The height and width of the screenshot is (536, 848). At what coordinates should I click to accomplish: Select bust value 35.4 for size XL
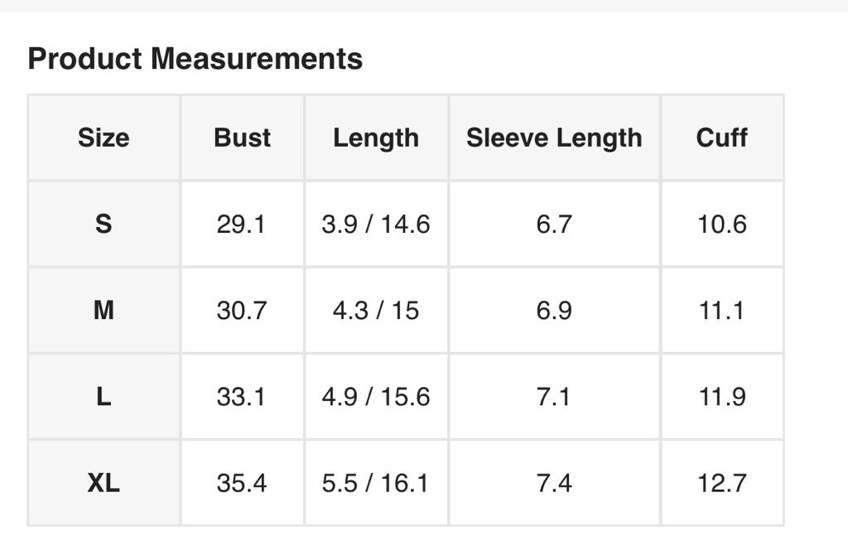click(x=242, y=483)
